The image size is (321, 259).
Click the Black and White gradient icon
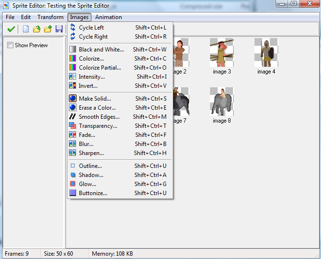[x=73, y=50]
